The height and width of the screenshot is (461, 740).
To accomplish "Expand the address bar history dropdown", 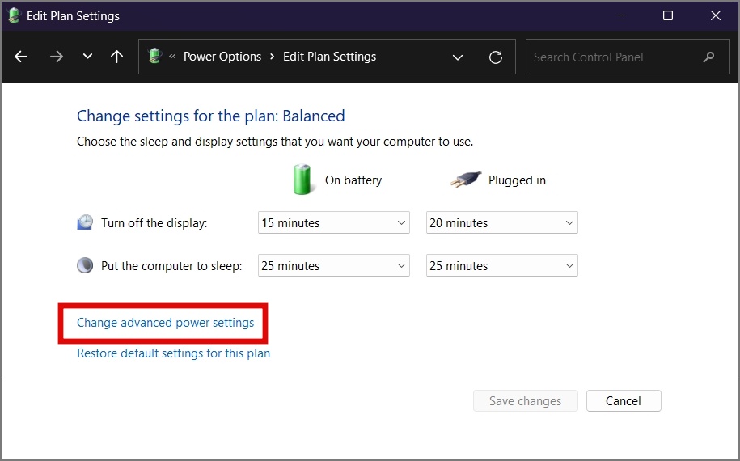I will pyautogui.click(x=457, y=57).
